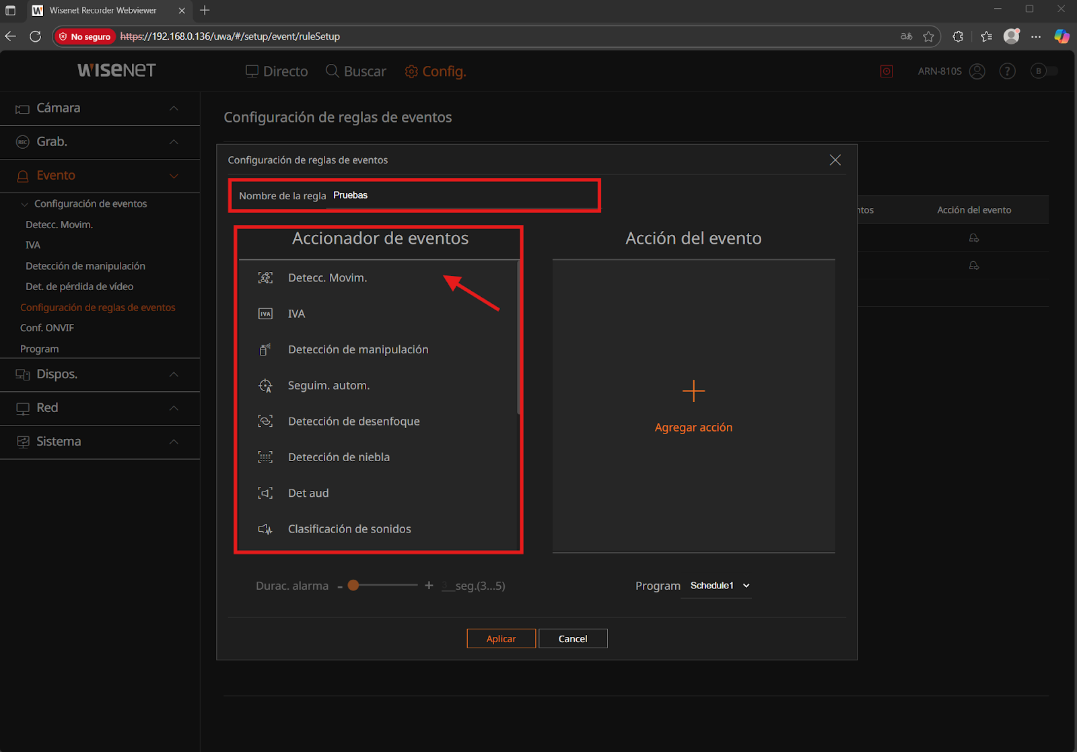Expand the Sistema sidebar section
This screenshot has width=1077, height=752.
[100, 442]
